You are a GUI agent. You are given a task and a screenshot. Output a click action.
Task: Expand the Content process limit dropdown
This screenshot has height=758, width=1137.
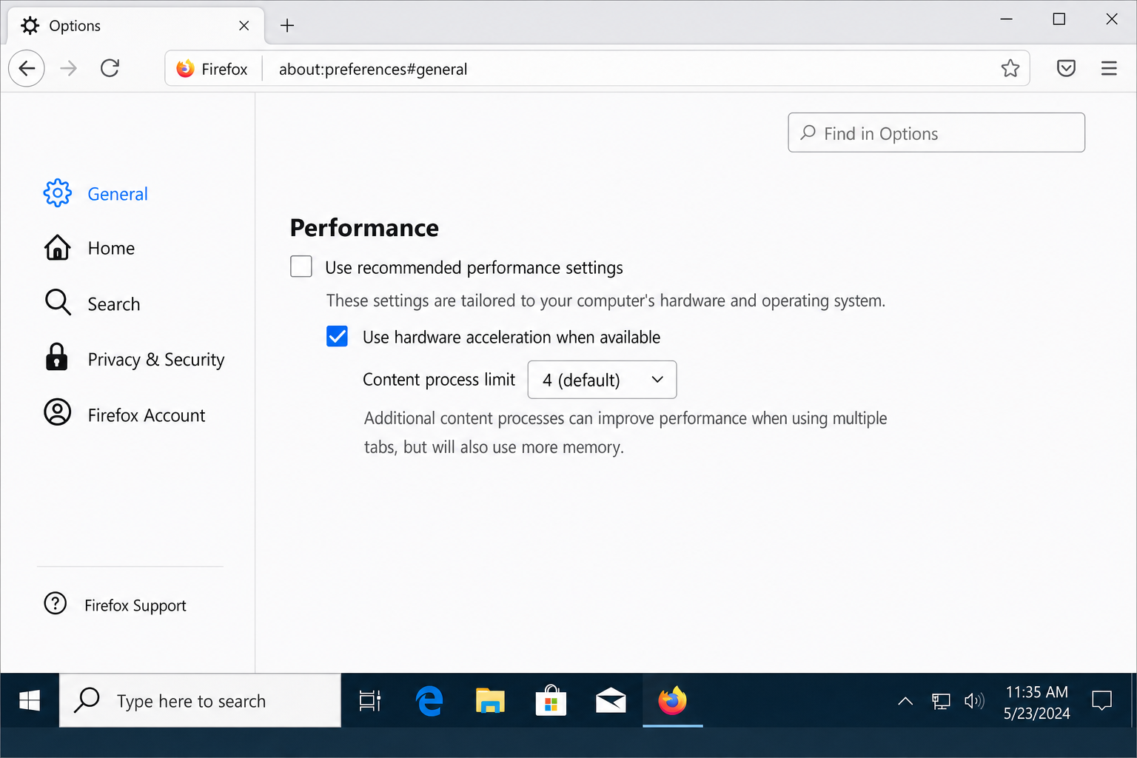[602, 380]
